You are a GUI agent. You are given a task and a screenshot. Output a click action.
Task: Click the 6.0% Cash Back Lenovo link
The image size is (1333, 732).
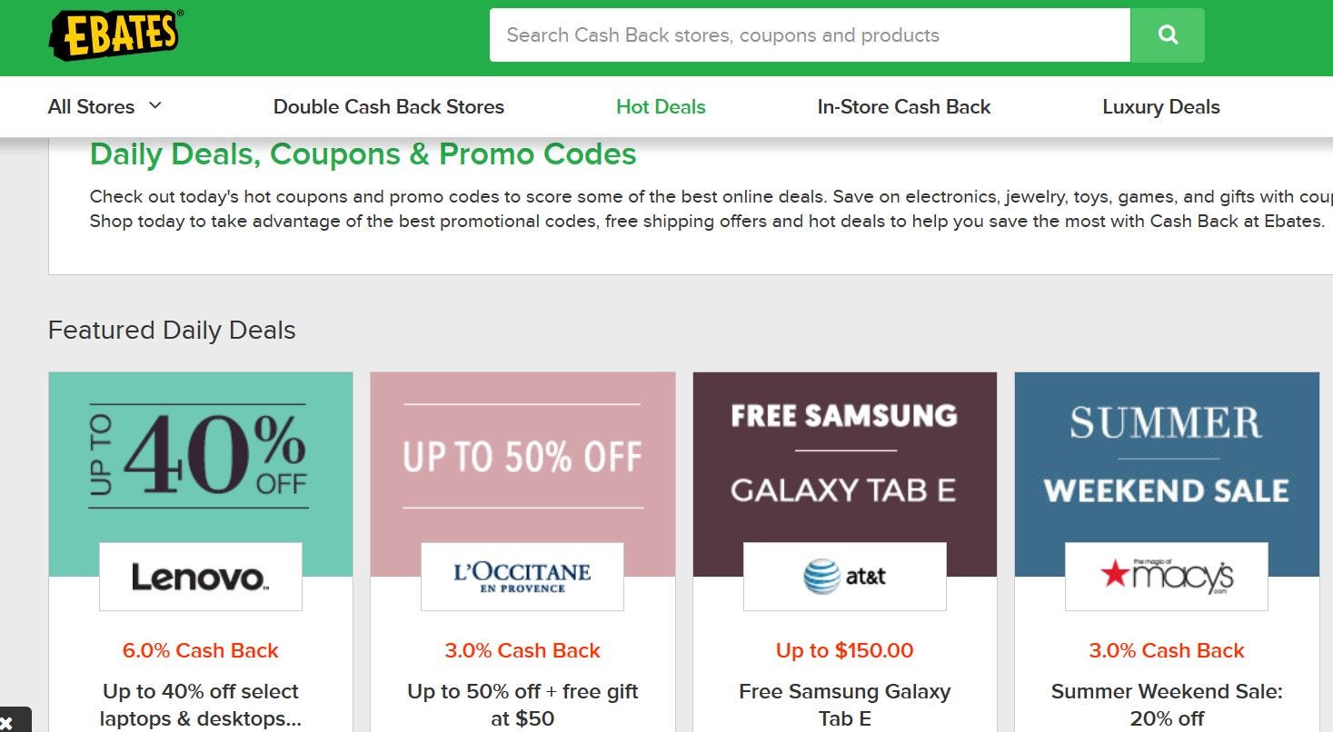[x=200, y=650]
